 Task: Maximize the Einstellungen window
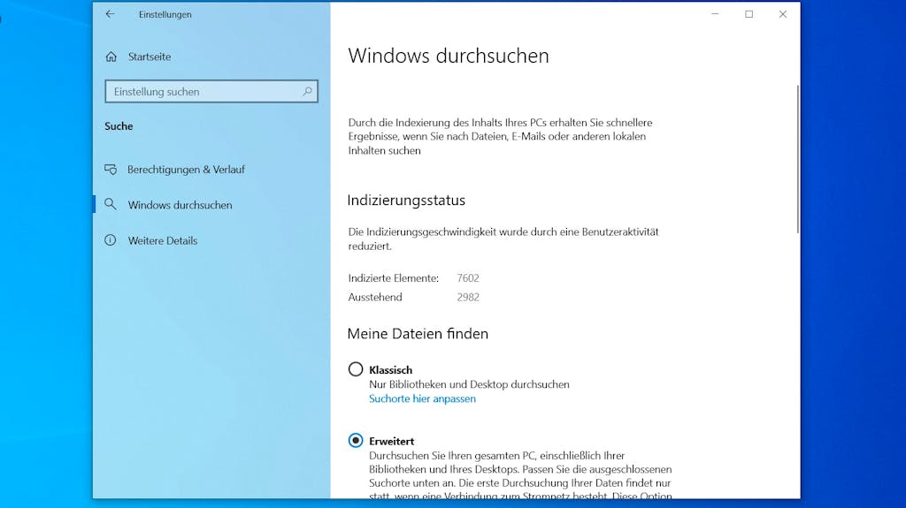[x=749, y=14]
